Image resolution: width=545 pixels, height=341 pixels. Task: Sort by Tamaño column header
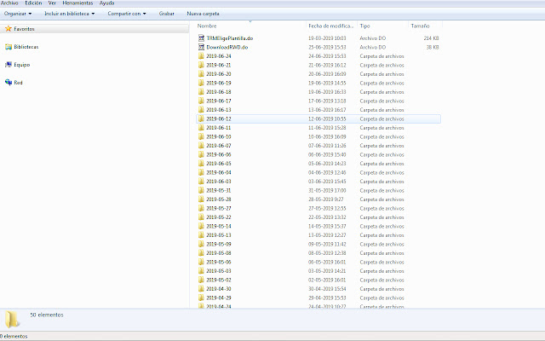tap(420, 26)
